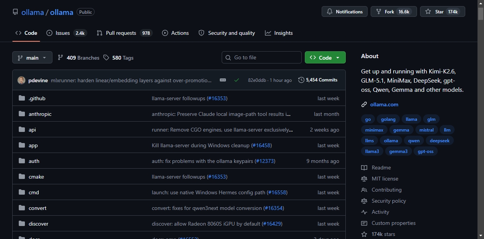The width and height of the screenshot is (484, 239).
Task: Open the Insights tab
Action: (x=279, y=33)
